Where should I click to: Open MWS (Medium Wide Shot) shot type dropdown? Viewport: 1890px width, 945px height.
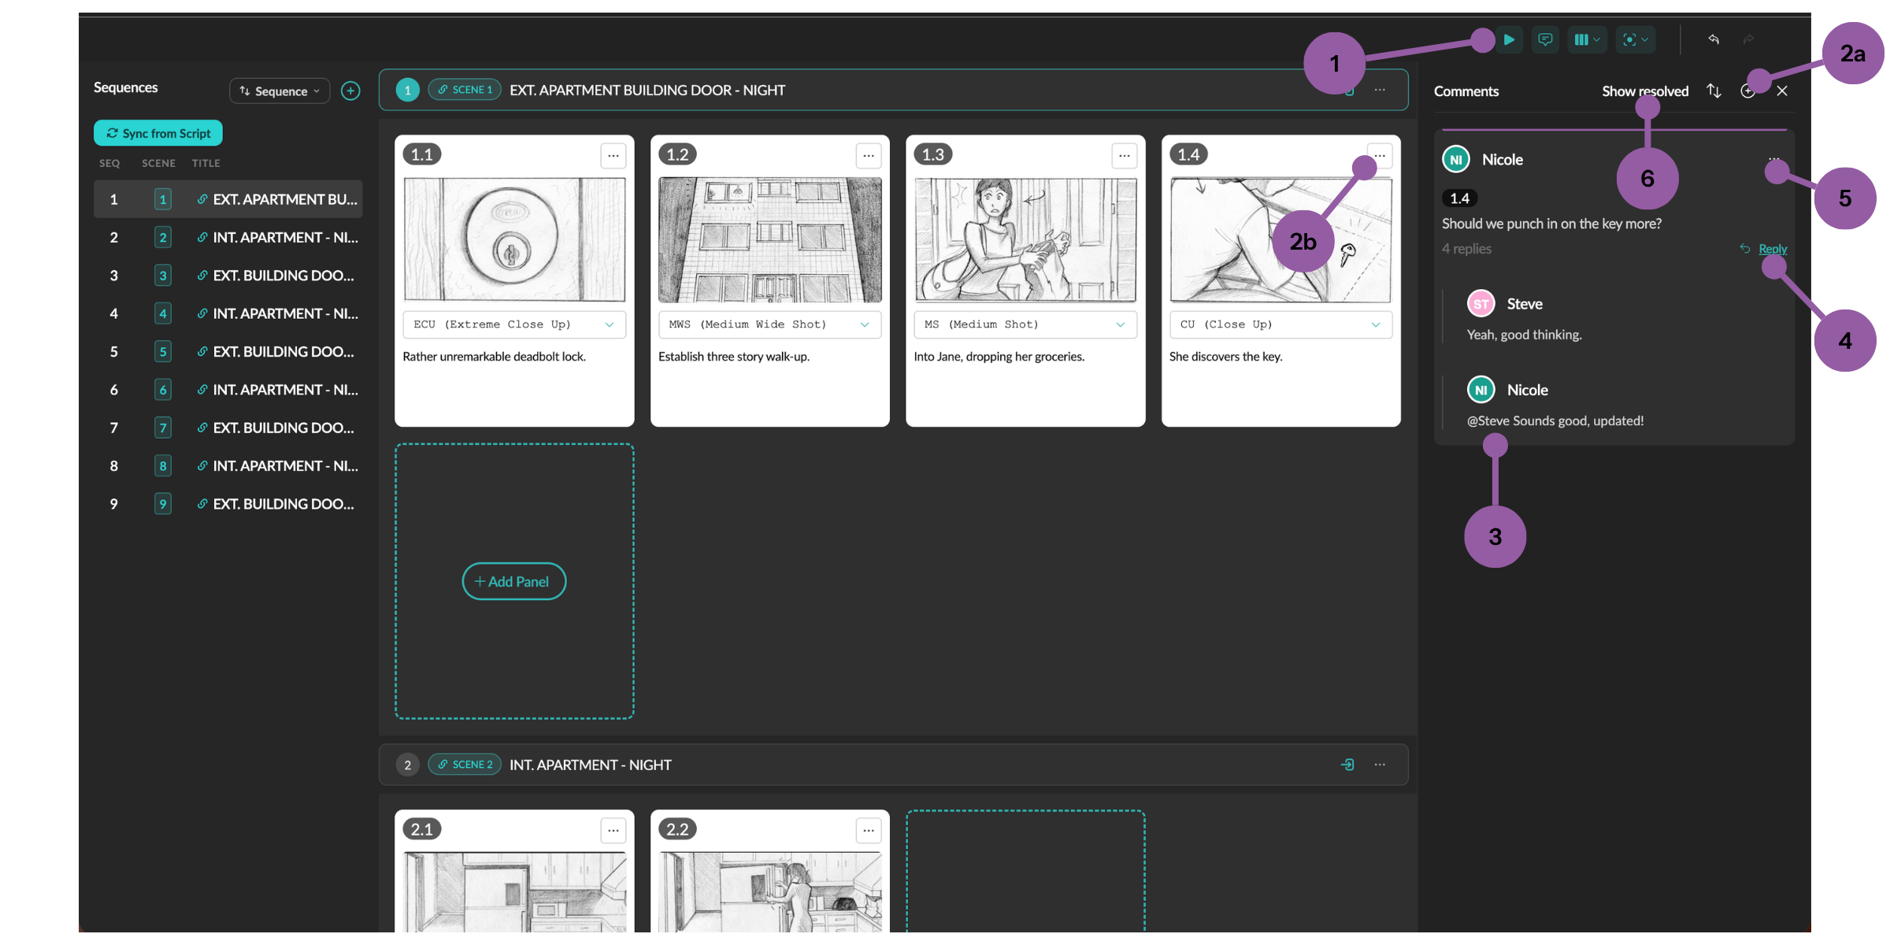(x=770, y=324)
